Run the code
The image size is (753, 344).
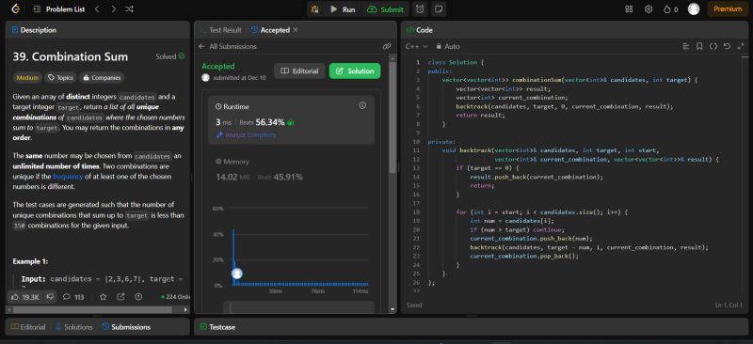tap(343, 9)
